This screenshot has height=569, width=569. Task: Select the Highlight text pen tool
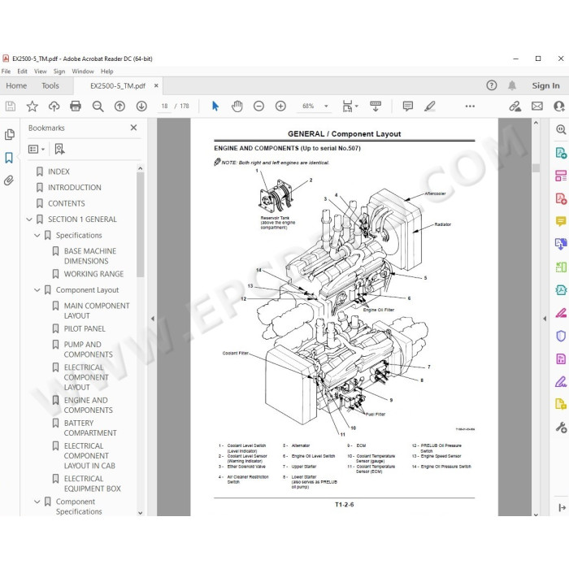point(430,106)
